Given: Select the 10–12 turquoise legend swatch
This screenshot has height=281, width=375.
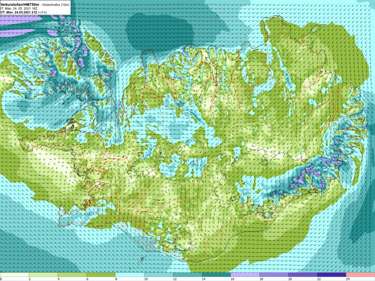Looking at the screenshot, I should (x=159, y=275).
